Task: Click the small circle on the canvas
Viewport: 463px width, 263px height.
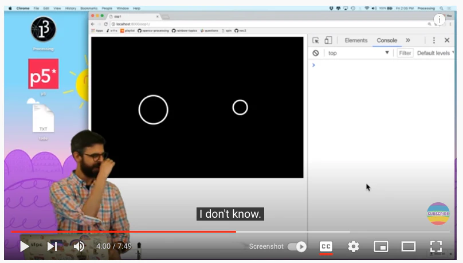Action: [240, 108]
